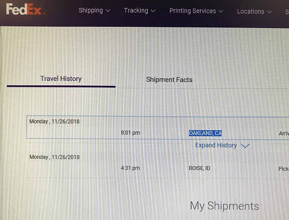Click the 8:01 pm time entry
Viewport: 289px width, 220px height.
(130, 133)
